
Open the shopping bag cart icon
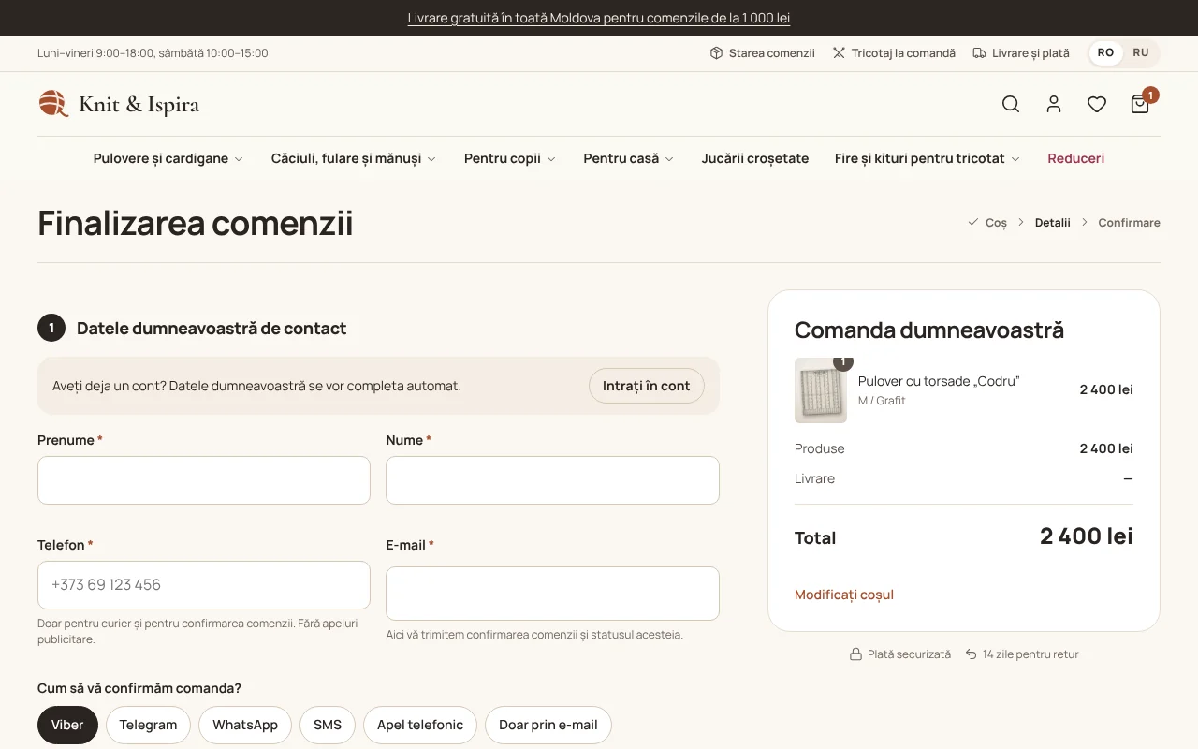pos(1140,104)
